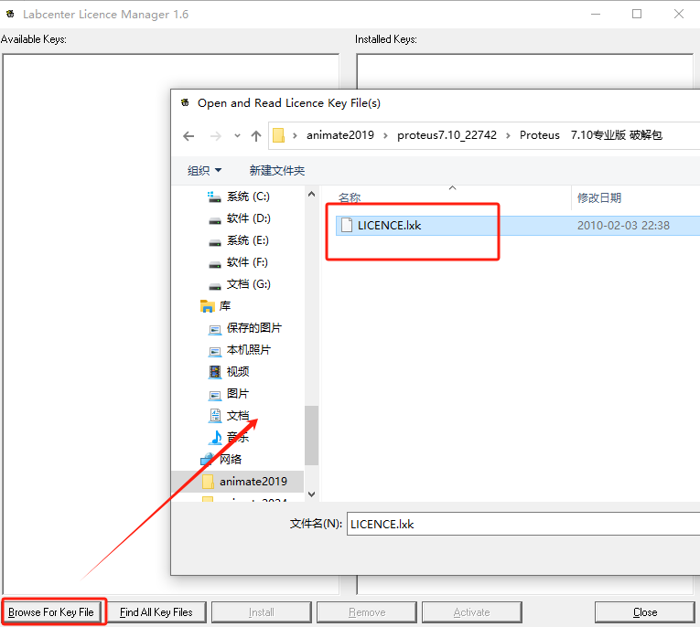The width and height of the screenshot is (700, 627).
Task: Click Find All Key Files button
Action: pos(156,611)
